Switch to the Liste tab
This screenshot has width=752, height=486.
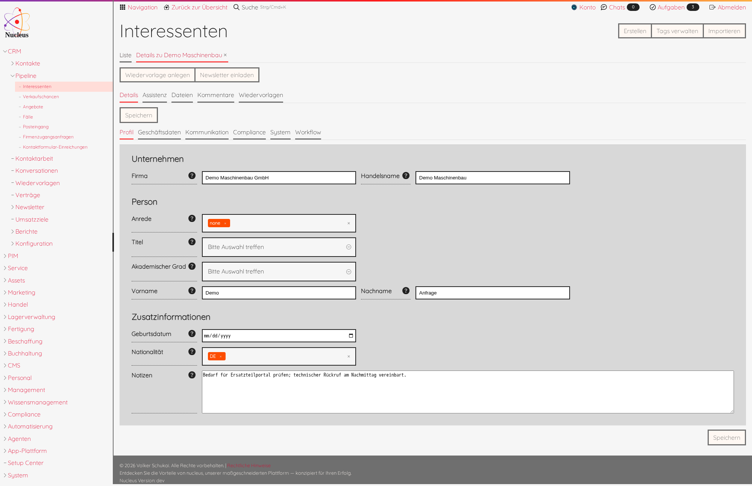pyautogui.click(x=126, y=55)
